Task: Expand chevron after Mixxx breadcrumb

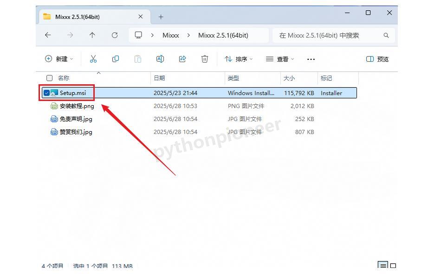Action: (x=188, y=35)
